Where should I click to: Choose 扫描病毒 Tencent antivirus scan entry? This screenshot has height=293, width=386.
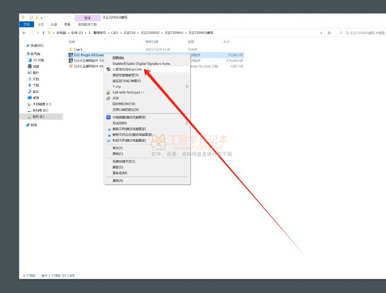pos(129,117)
